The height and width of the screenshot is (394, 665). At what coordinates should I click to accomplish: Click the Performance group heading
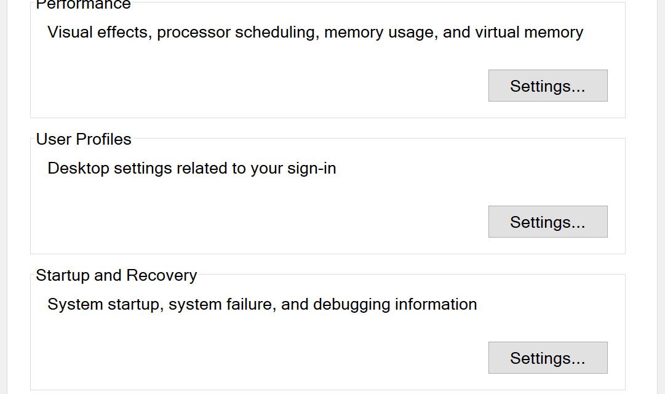(83, 5)
